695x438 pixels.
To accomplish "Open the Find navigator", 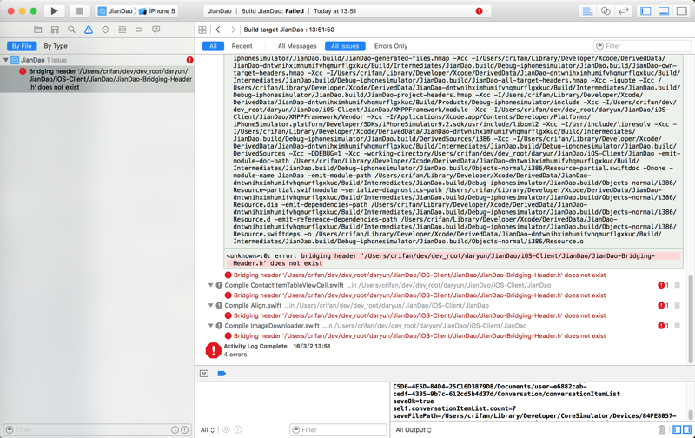I will 71,30.
